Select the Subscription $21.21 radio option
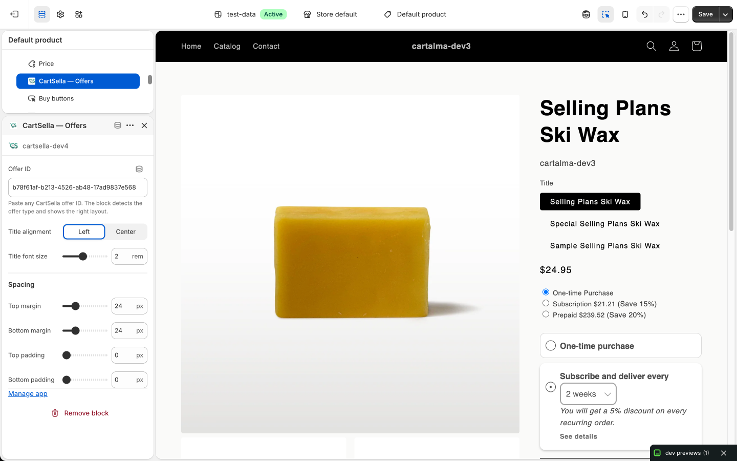 click(x=546, y=303)
